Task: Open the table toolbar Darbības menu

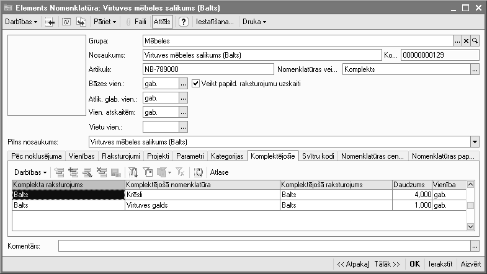Action: (30, 172)
